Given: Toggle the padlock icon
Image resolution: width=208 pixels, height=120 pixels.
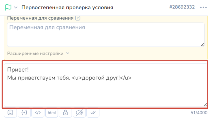Looking at the screenshot, I should tap(65, 113).
